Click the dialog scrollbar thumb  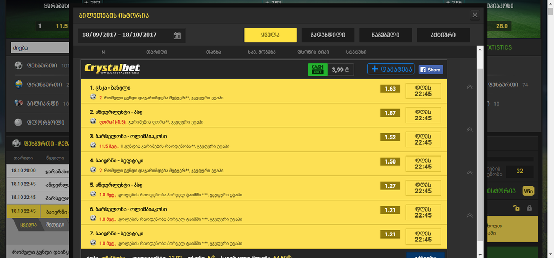[479, 155]
